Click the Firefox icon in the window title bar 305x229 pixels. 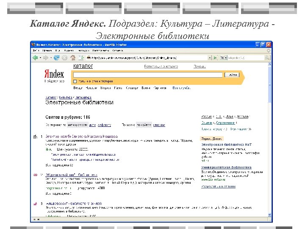click(33, 45)
